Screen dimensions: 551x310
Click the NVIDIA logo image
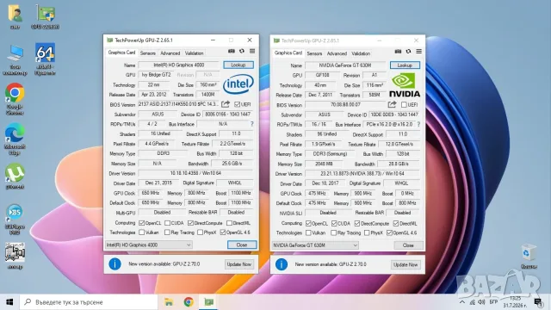(405, 85)
